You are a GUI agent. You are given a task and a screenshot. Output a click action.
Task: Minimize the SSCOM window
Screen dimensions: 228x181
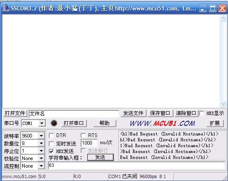click(x=203, y=8)
